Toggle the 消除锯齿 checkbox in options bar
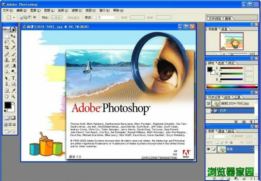261x181 pixels. pyautogui.click(x=66, y=17)
